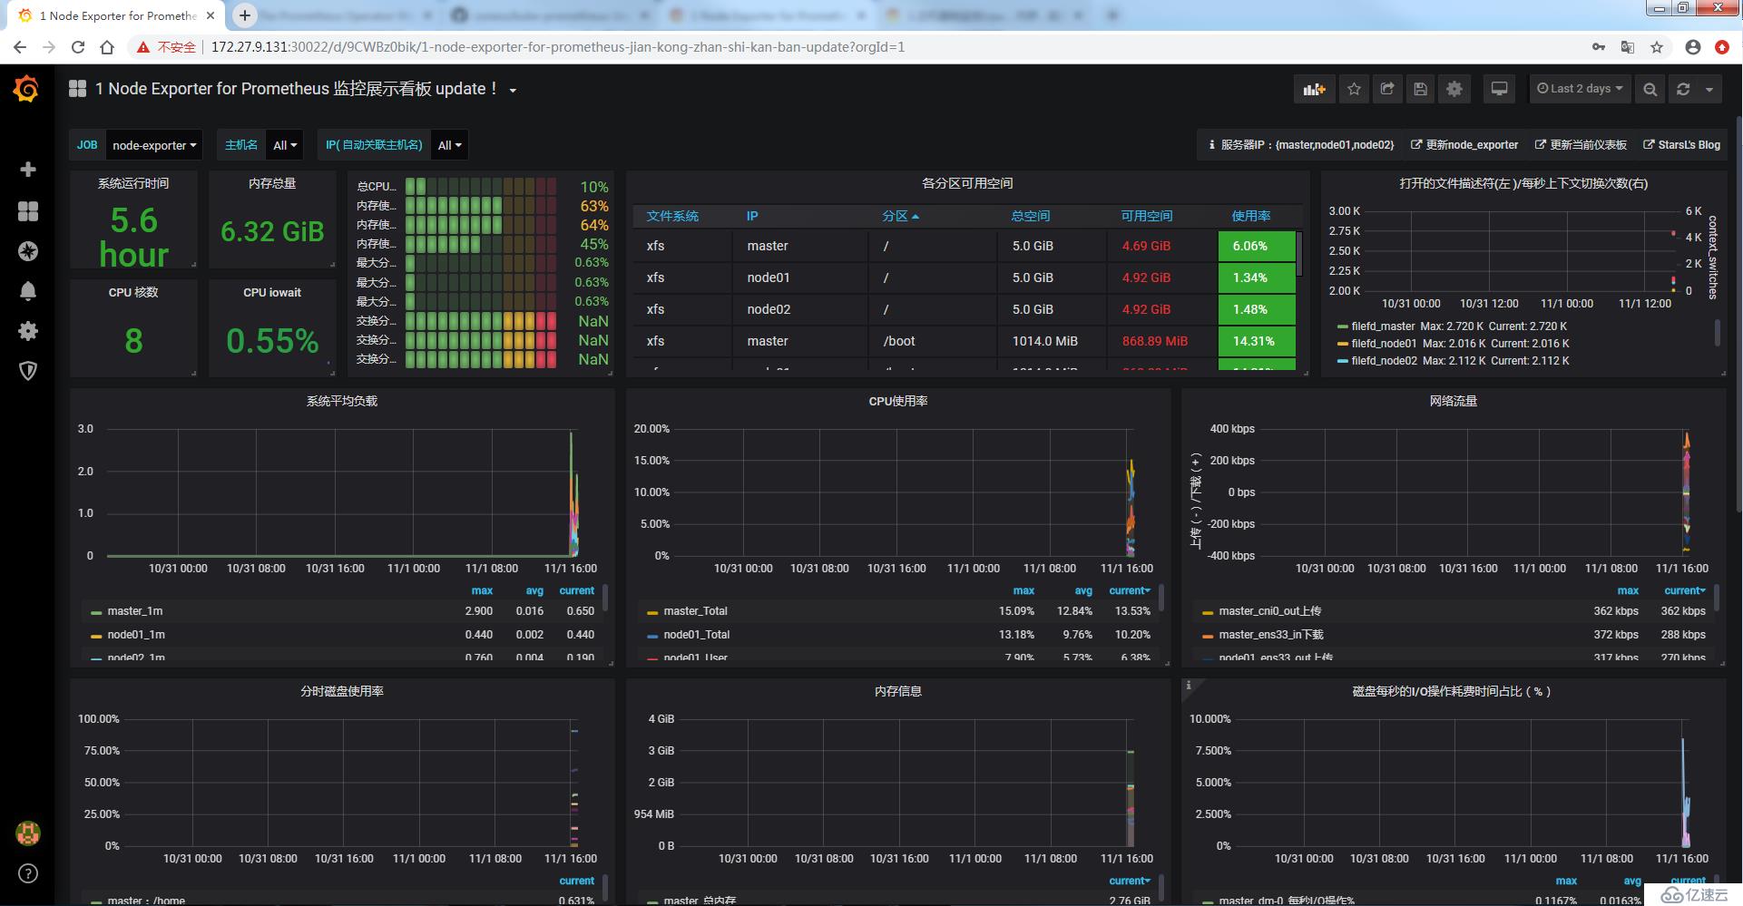Open the refresh interval dropdown arrow

[x=1709, y=89]
